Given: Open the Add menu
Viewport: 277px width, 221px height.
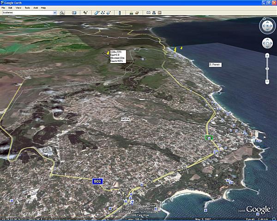Looking at the screenshot, I should pyautogui.click(x=36, y=8).
